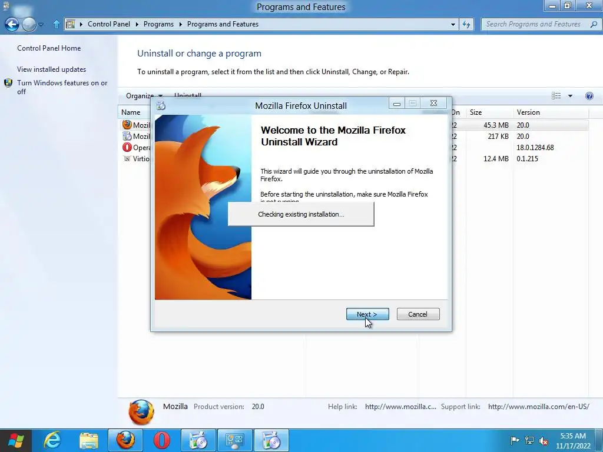Launch Internet Explorer from the taskbar
The width and height of the screenshot is (603, 452).
tap(52, 440)
